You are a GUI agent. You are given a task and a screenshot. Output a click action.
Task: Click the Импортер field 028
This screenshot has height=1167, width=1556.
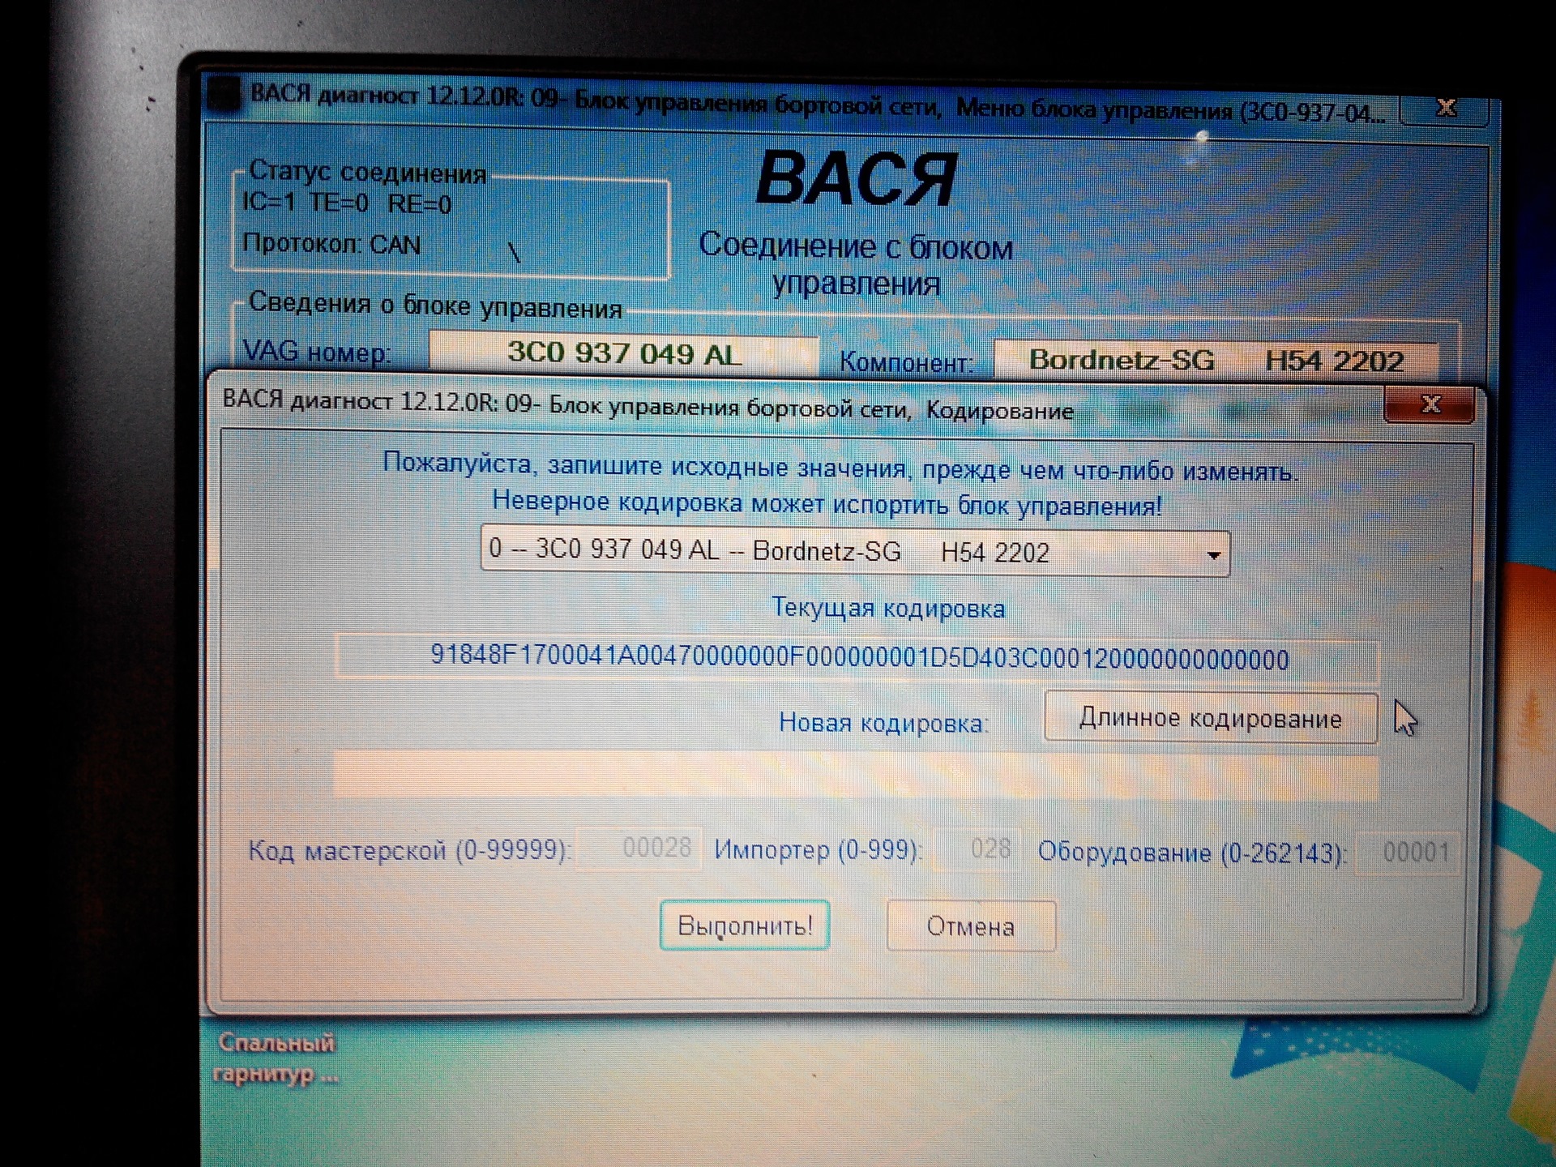977,849
